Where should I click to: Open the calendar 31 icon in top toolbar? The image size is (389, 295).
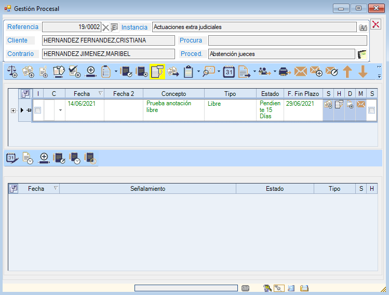pyautogui.click(x=229, y=72)
